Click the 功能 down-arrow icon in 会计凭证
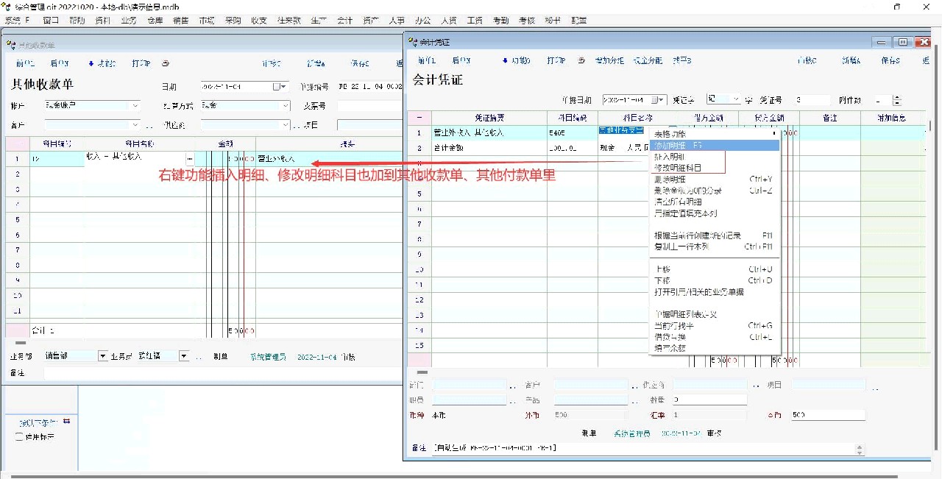 (505, 60)
